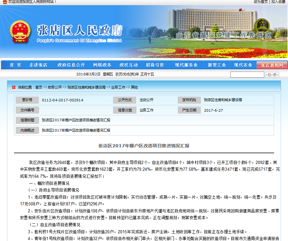The height and width of the screenshot is (241, 288).
Task: Click the search text input field
Action: coord(247,74)
